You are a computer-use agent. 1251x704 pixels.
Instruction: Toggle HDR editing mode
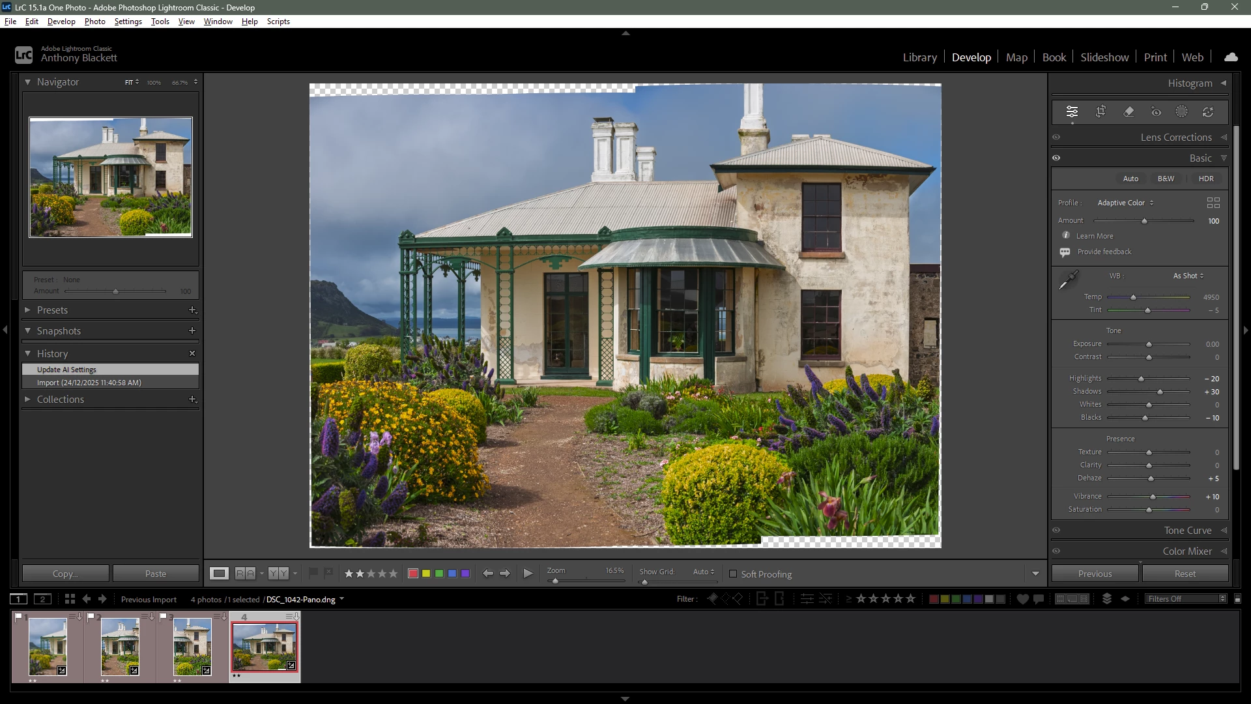tap(1206, 179)
